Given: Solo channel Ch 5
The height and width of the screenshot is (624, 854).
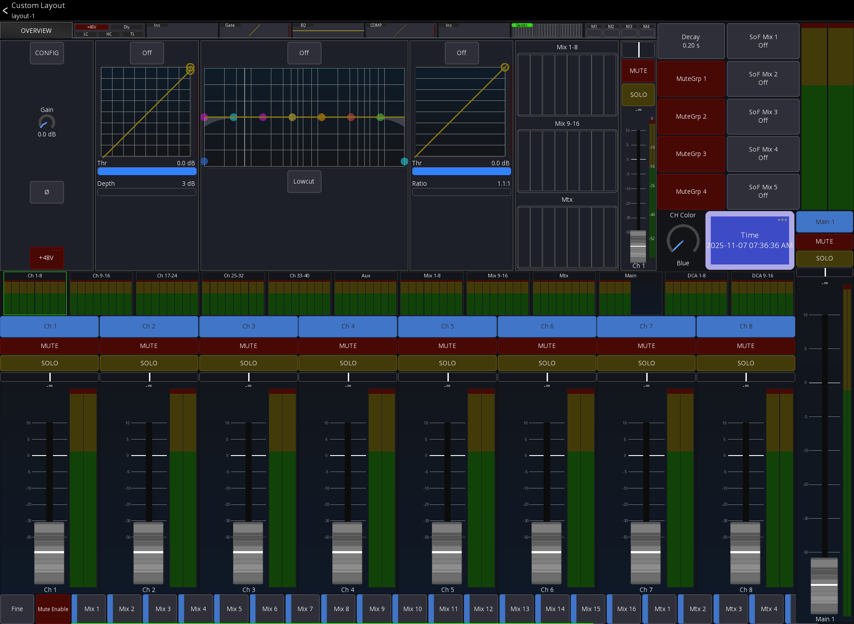Looking at the screenshot, I should [447, 363].
